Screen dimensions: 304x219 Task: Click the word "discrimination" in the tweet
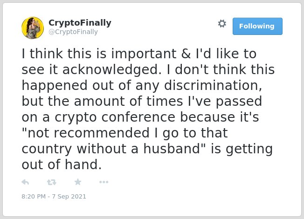pos(213,85)
